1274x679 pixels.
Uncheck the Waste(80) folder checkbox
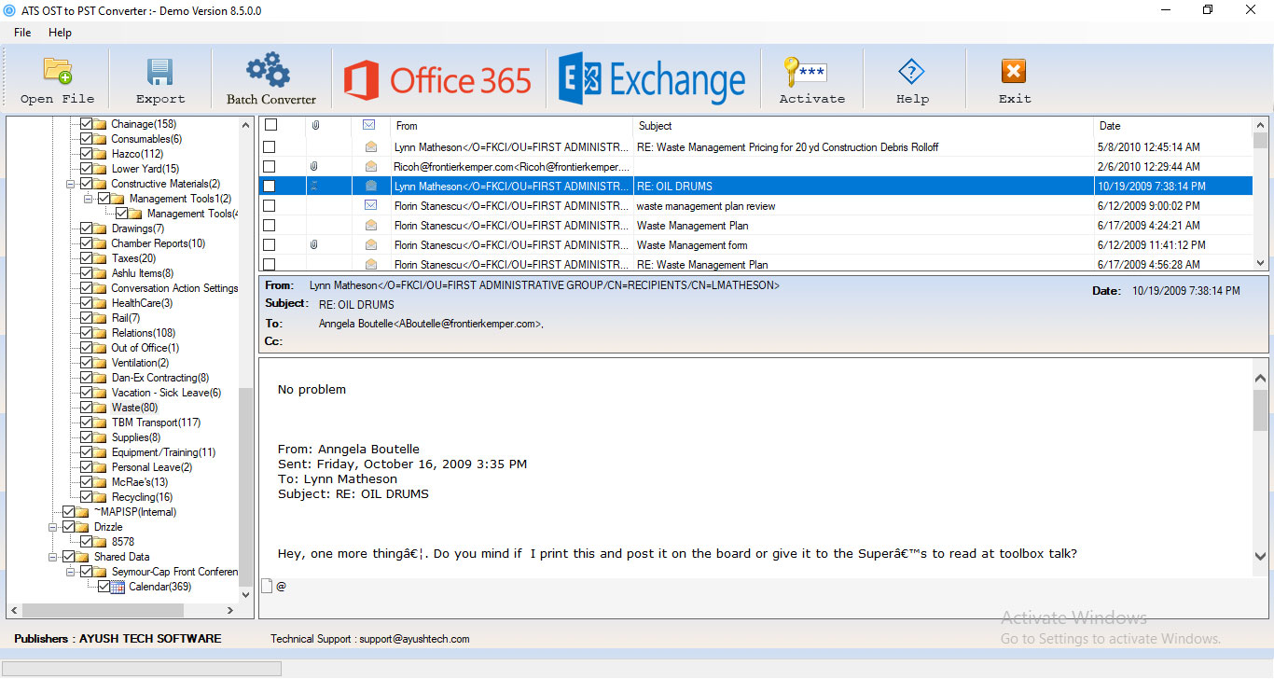click(x=87, y=408)
